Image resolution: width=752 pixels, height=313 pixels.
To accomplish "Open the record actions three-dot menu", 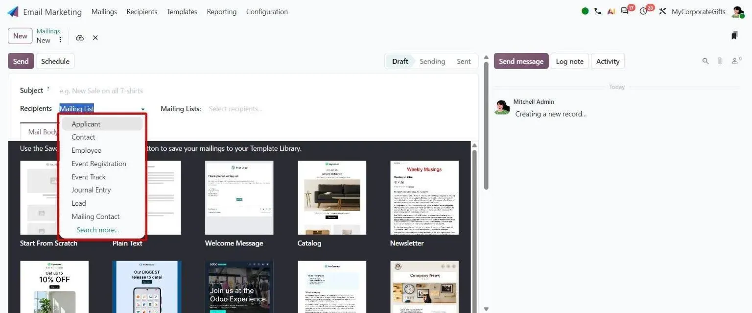I will 60,40.
